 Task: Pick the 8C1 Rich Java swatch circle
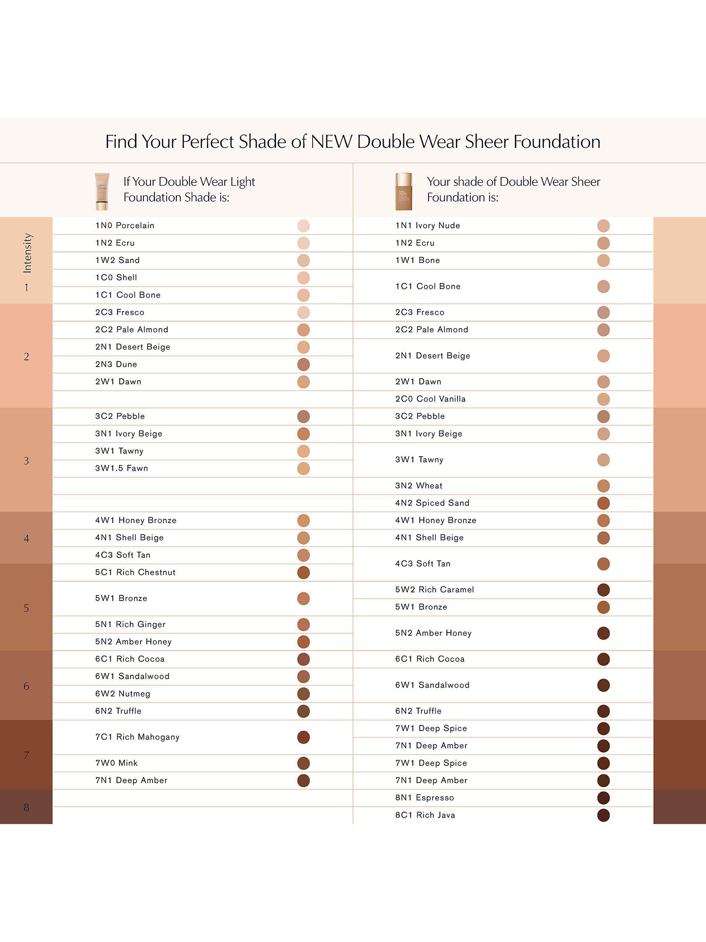click(604, 815)
